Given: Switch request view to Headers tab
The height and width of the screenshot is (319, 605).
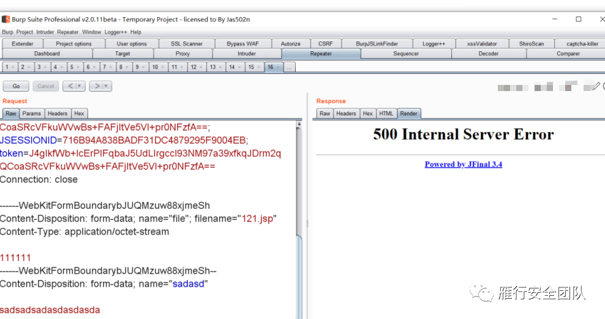Looking at the screenshot, I should coord(58,113).
